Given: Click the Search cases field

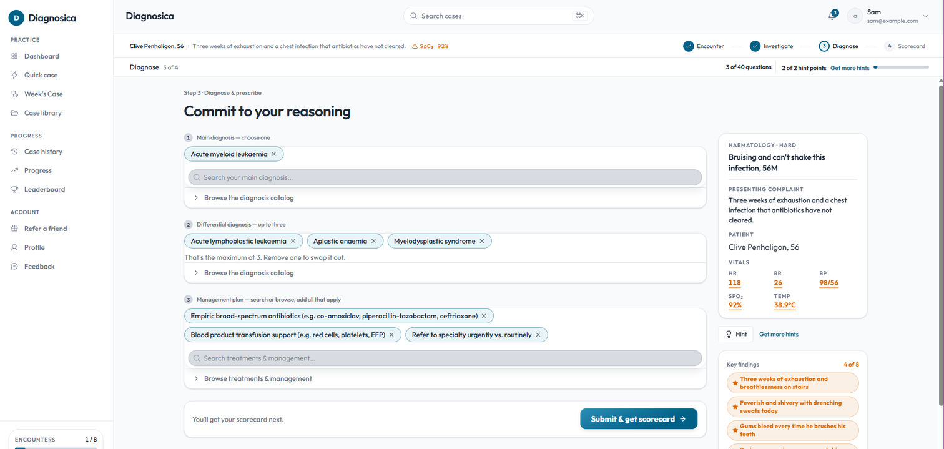Looking at the screenshot, I should 498,16.
